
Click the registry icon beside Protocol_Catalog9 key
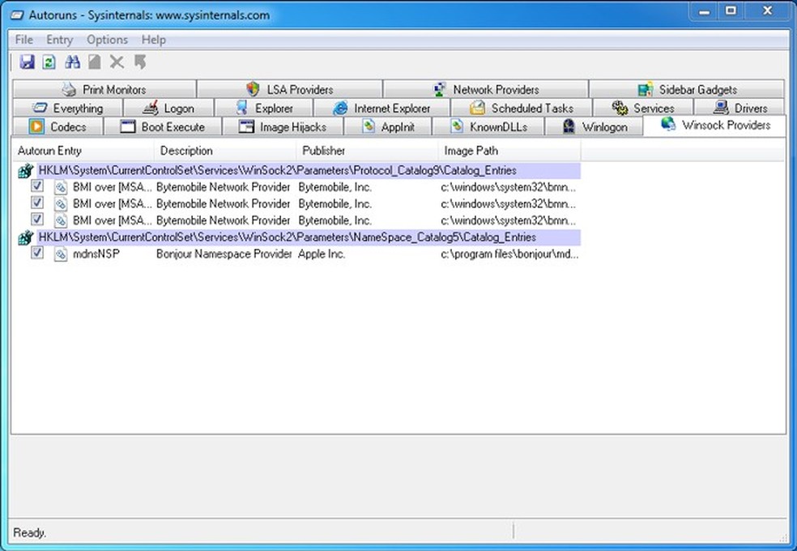coord(25,171)
